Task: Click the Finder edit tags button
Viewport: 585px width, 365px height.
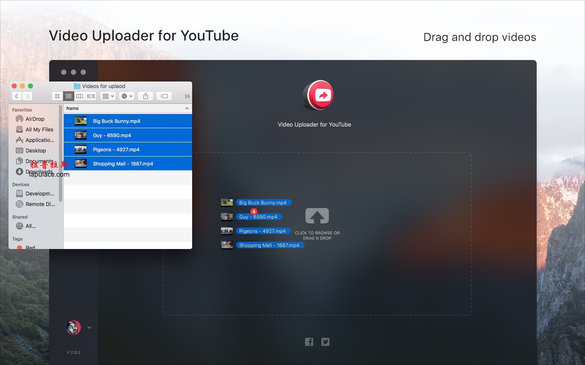Action: (164, 96)
